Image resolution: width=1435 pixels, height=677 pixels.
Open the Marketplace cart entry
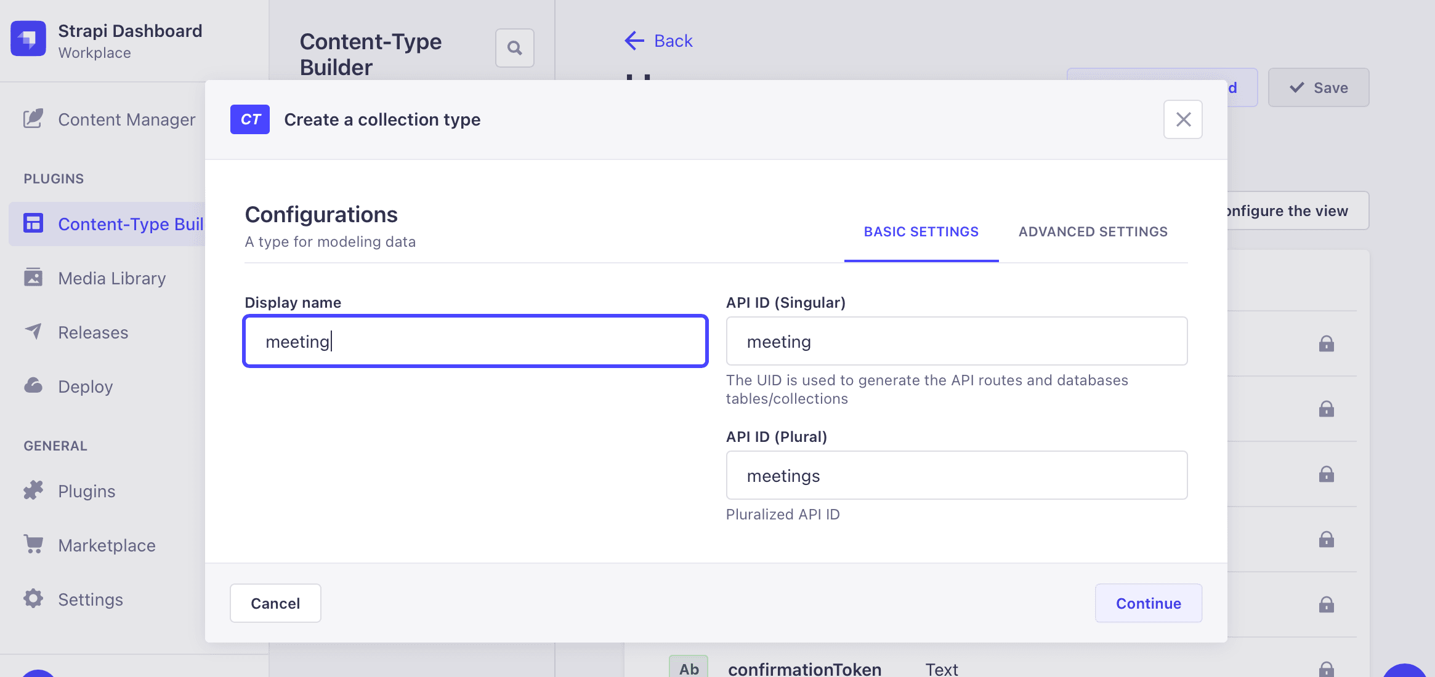tap(89, 545)
